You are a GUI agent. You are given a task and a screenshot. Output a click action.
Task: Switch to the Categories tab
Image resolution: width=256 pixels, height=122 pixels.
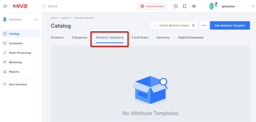(x=80, y=38)
